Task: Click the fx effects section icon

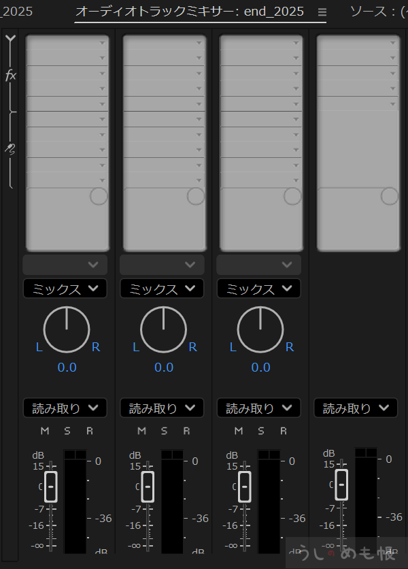Action: click(11, 76)
